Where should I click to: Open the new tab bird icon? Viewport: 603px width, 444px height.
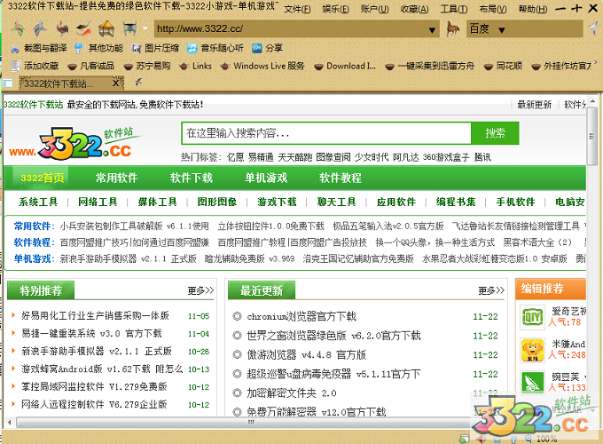137,83
